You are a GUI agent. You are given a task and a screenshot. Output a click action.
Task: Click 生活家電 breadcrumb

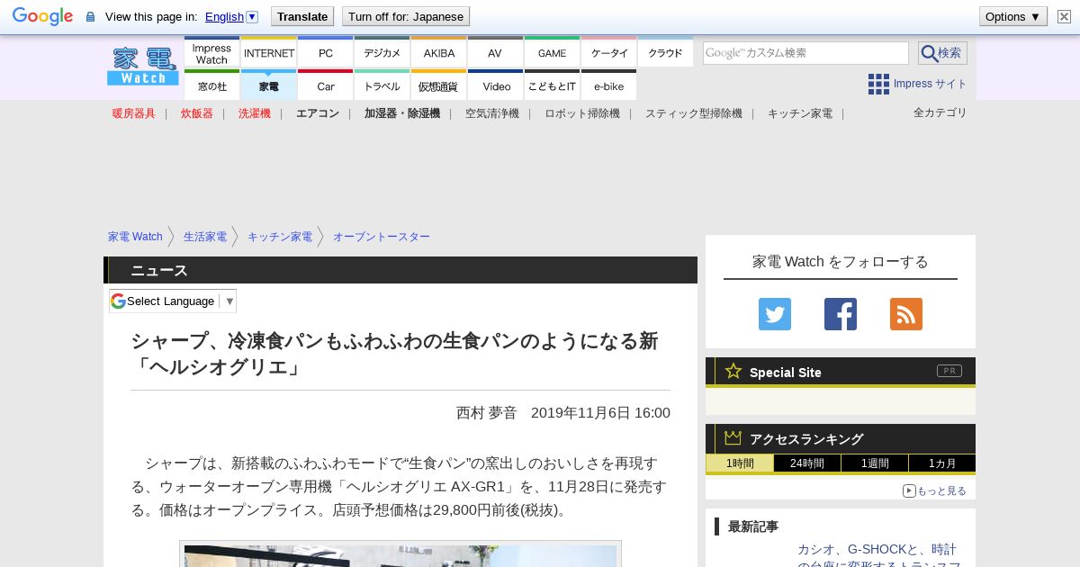tap(205, 237)
